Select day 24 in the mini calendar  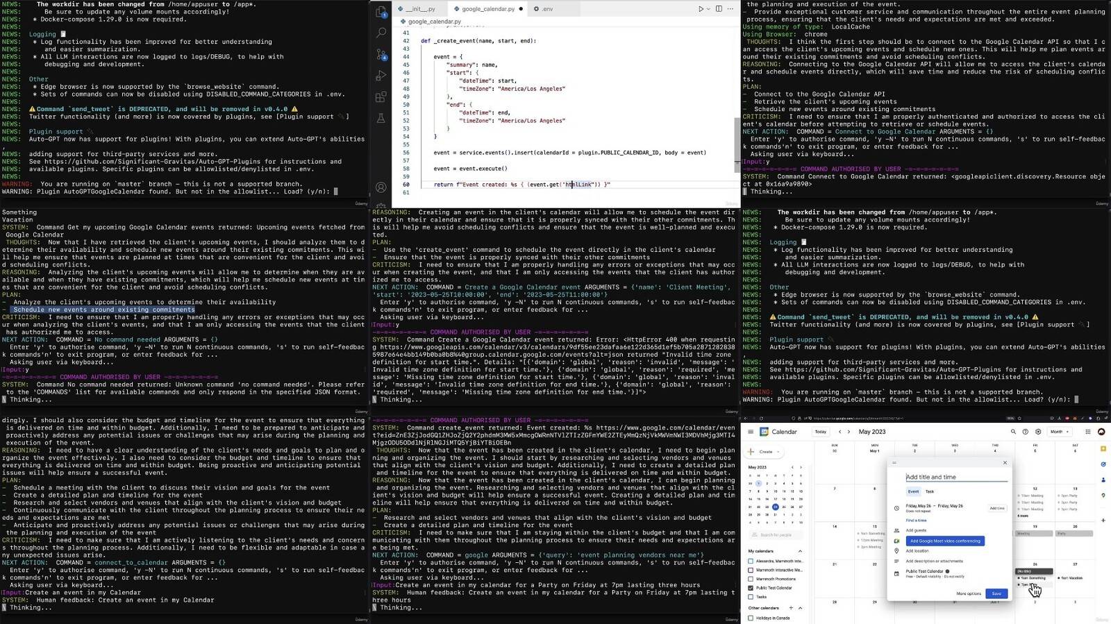[776, 507]
